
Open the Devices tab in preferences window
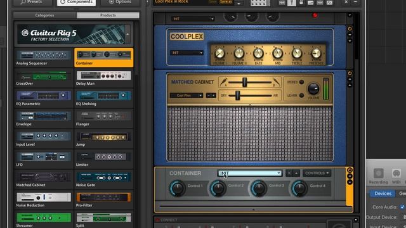click(383, 193)
